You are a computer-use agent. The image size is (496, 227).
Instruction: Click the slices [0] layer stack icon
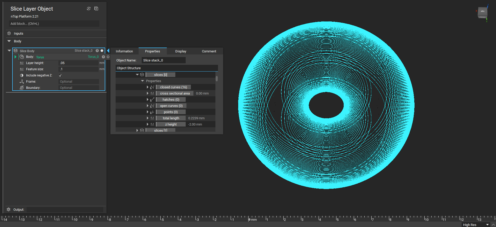(142, 75)
